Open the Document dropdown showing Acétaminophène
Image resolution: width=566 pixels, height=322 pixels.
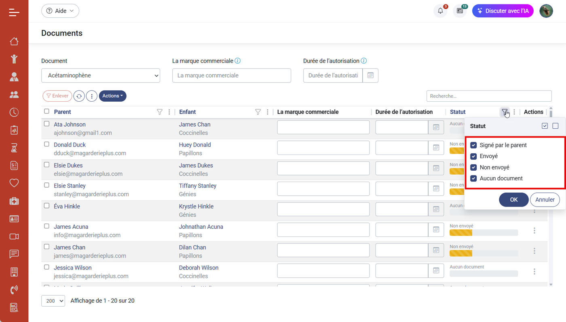(100, 75)
